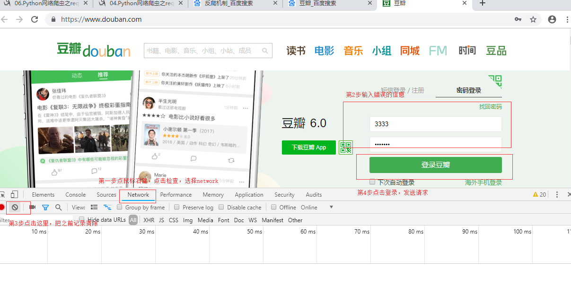Screen dimensions: 571x295
Task: Toggle the blue filter funnel icon
Action: tap(45, 207)
